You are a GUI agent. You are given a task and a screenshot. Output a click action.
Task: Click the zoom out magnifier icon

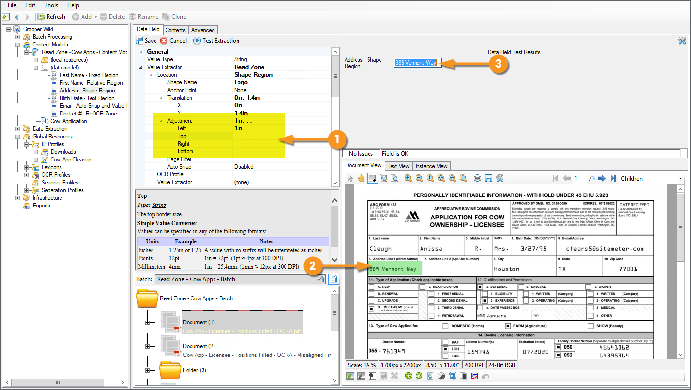click(x=419, y=178)
